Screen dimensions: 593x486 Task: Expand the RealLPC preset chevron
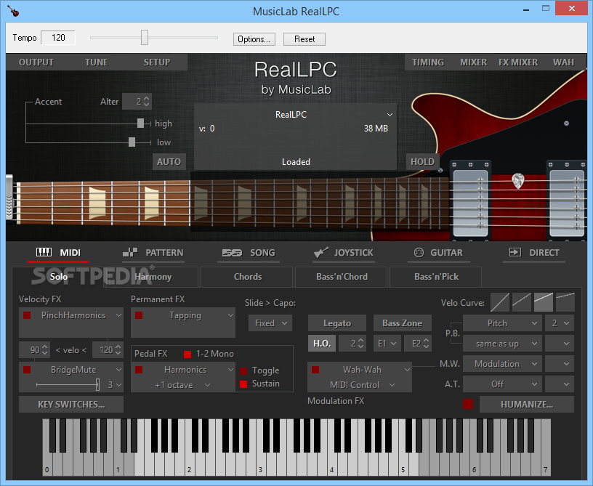(390, 115)
